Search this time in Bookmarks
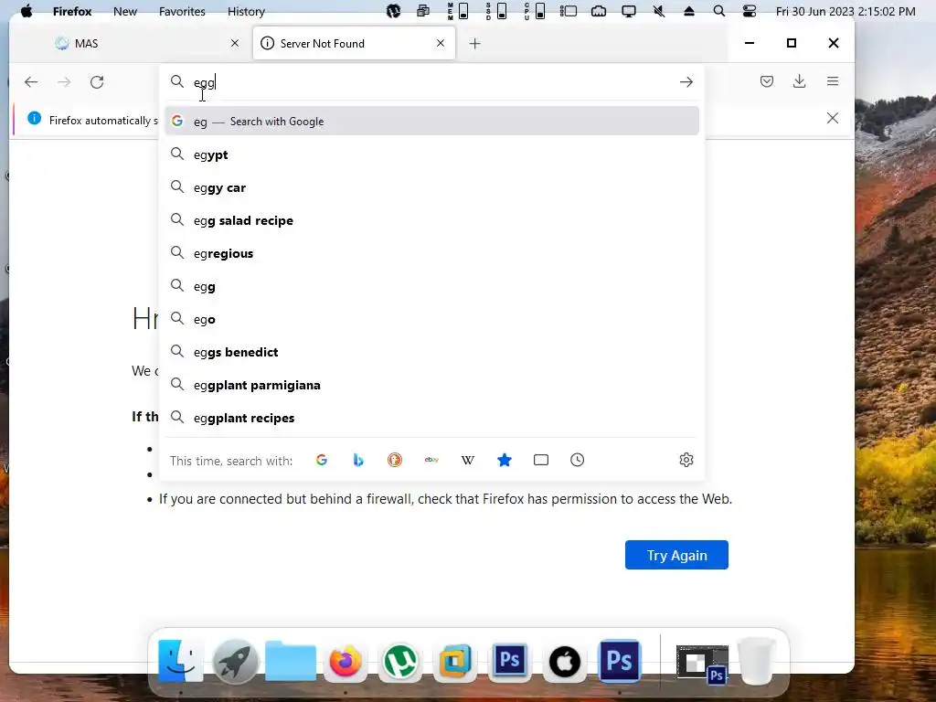 (x=505, y=460)
